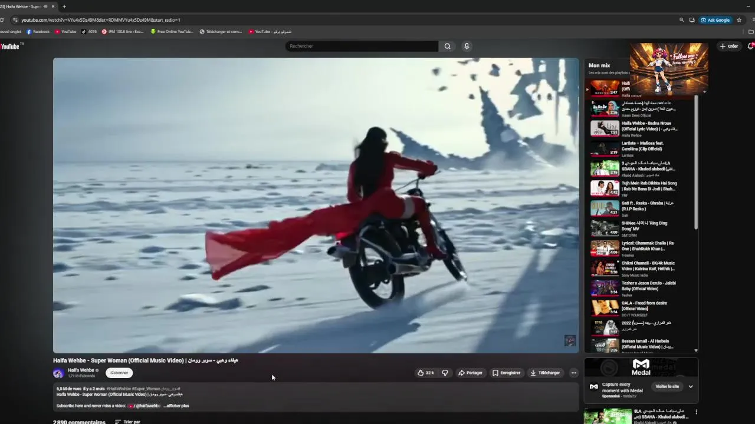Dislike the video with thumbs down

pos(445,373)
